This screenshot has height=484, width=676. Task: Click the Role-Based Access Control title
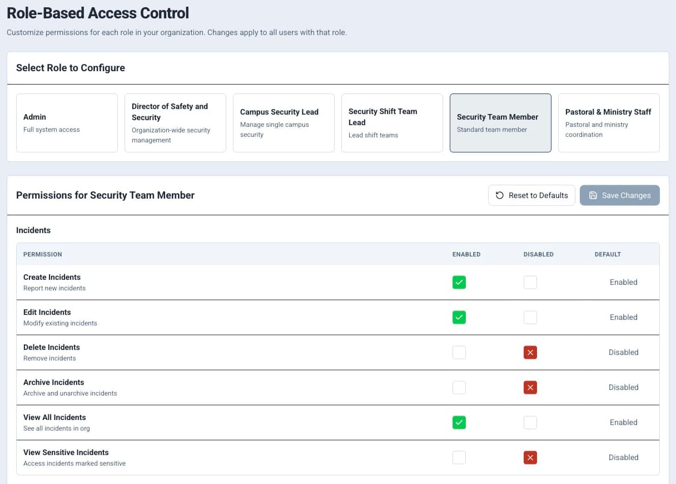[x=98, y=13]
